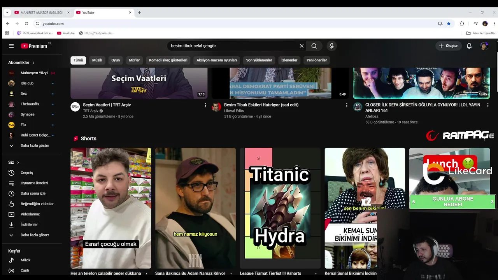This screenshot has height=280, width=498.
Task: Play hem namaz kılıyosun short
Action: click(195, 208)
